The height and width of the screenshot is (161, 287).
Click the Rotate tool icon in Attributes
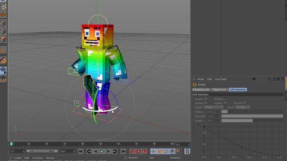click(x=194, y=85)
